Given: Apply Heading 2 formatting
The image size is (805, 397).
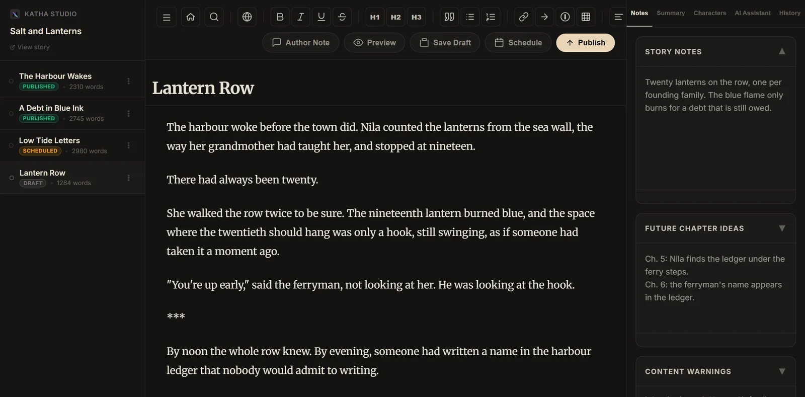Looking at the screenshot, I should (396, 17).
